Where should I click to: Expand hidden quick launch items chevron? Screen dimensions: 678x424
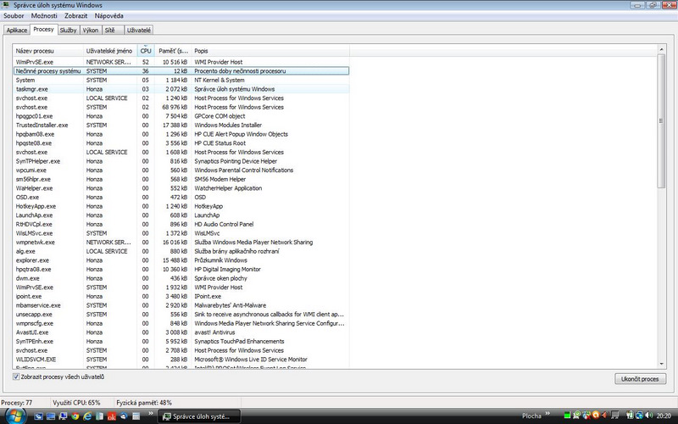(x=151, y=414)
